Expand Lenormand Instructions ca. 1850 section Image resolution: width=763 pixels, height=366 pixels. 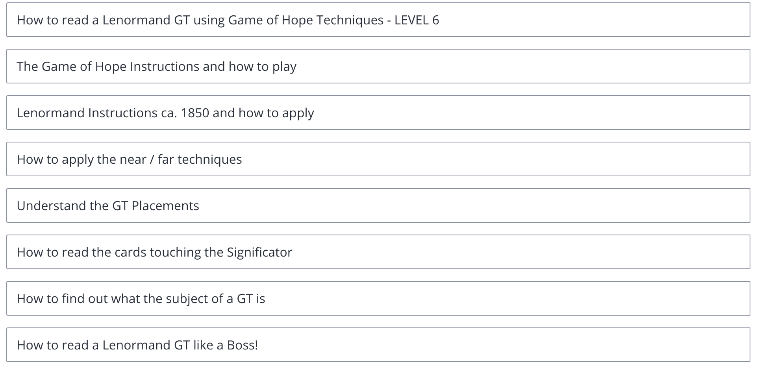coord(378,113)
